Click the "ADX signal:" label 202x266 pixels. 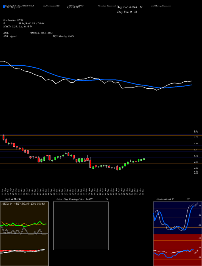(10, 36)
